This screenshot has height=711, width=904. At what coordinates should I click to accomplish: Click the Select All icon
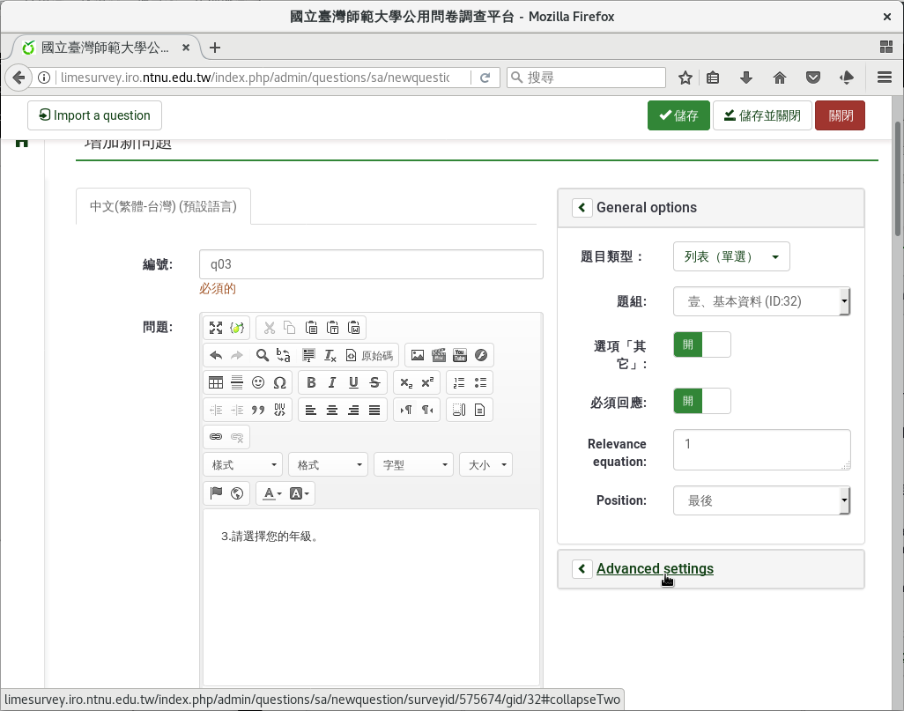[x=308, y=355]
